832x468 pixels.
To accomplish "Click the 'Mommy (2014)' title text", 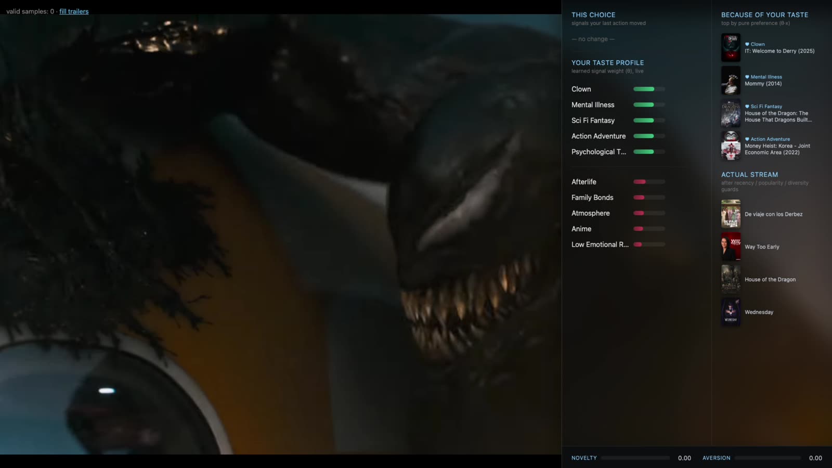I will coord(763,84).
